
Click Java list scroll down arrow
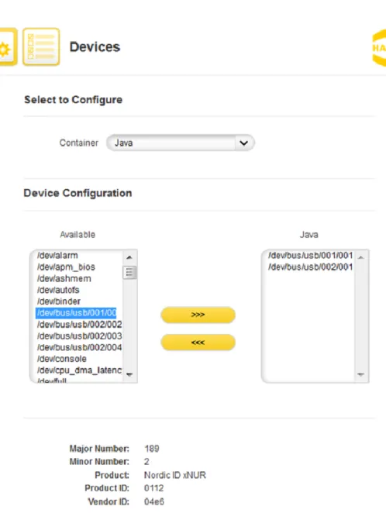[361, 374]
